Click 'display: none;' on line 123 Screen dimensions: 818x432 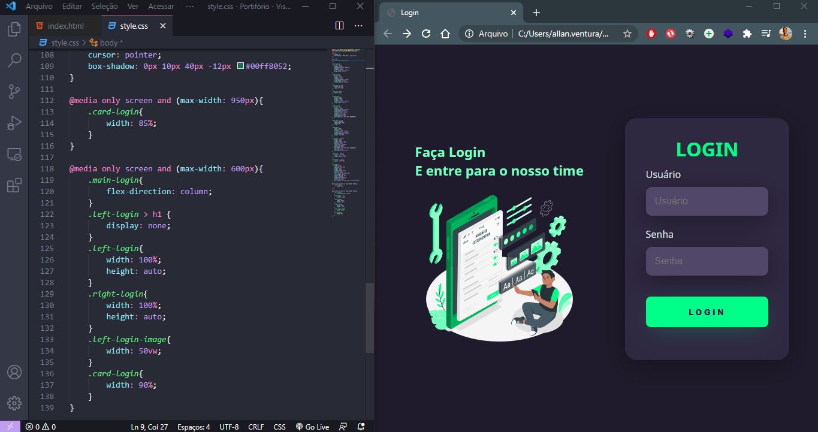[138, 225]
